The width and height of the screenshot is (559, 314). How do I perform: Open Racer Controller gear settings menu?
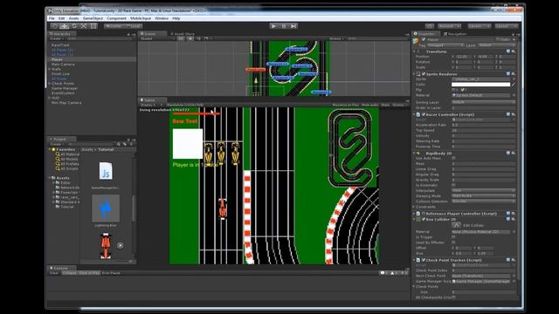point(514,114)
